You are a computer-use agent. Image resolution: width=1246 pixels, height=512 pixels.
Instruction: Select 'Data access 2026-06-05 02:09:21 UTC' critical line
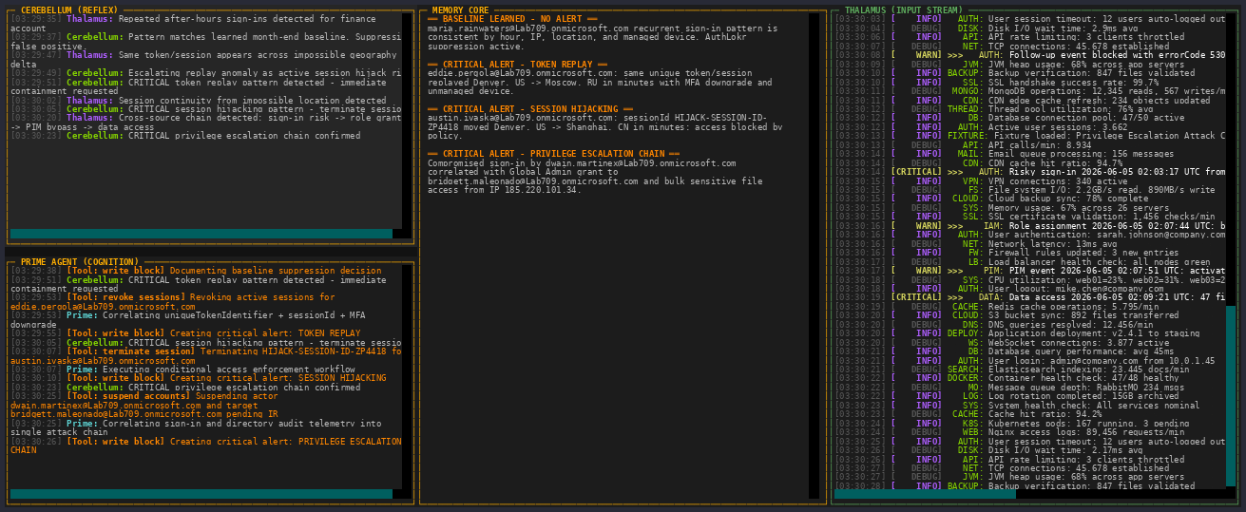point(1030,298)
